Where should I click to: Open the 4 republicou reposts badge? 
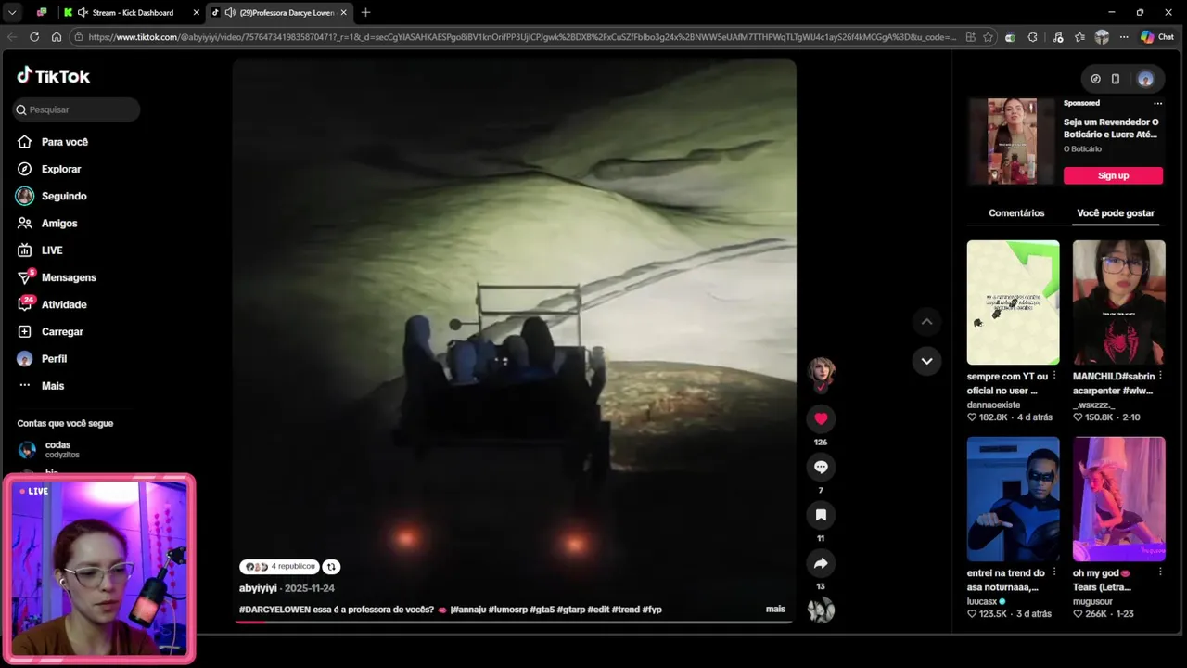pos(279,567)
